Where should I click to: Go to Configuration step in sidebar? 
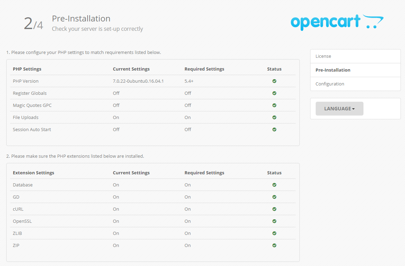[330, 84]
